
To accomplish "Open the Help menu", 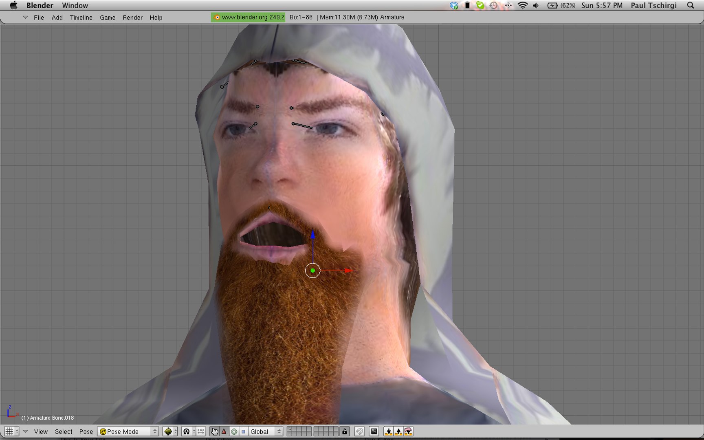I will (156, 18).
